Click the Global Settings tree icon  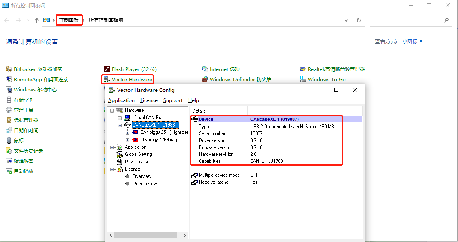tap(120, 154)
